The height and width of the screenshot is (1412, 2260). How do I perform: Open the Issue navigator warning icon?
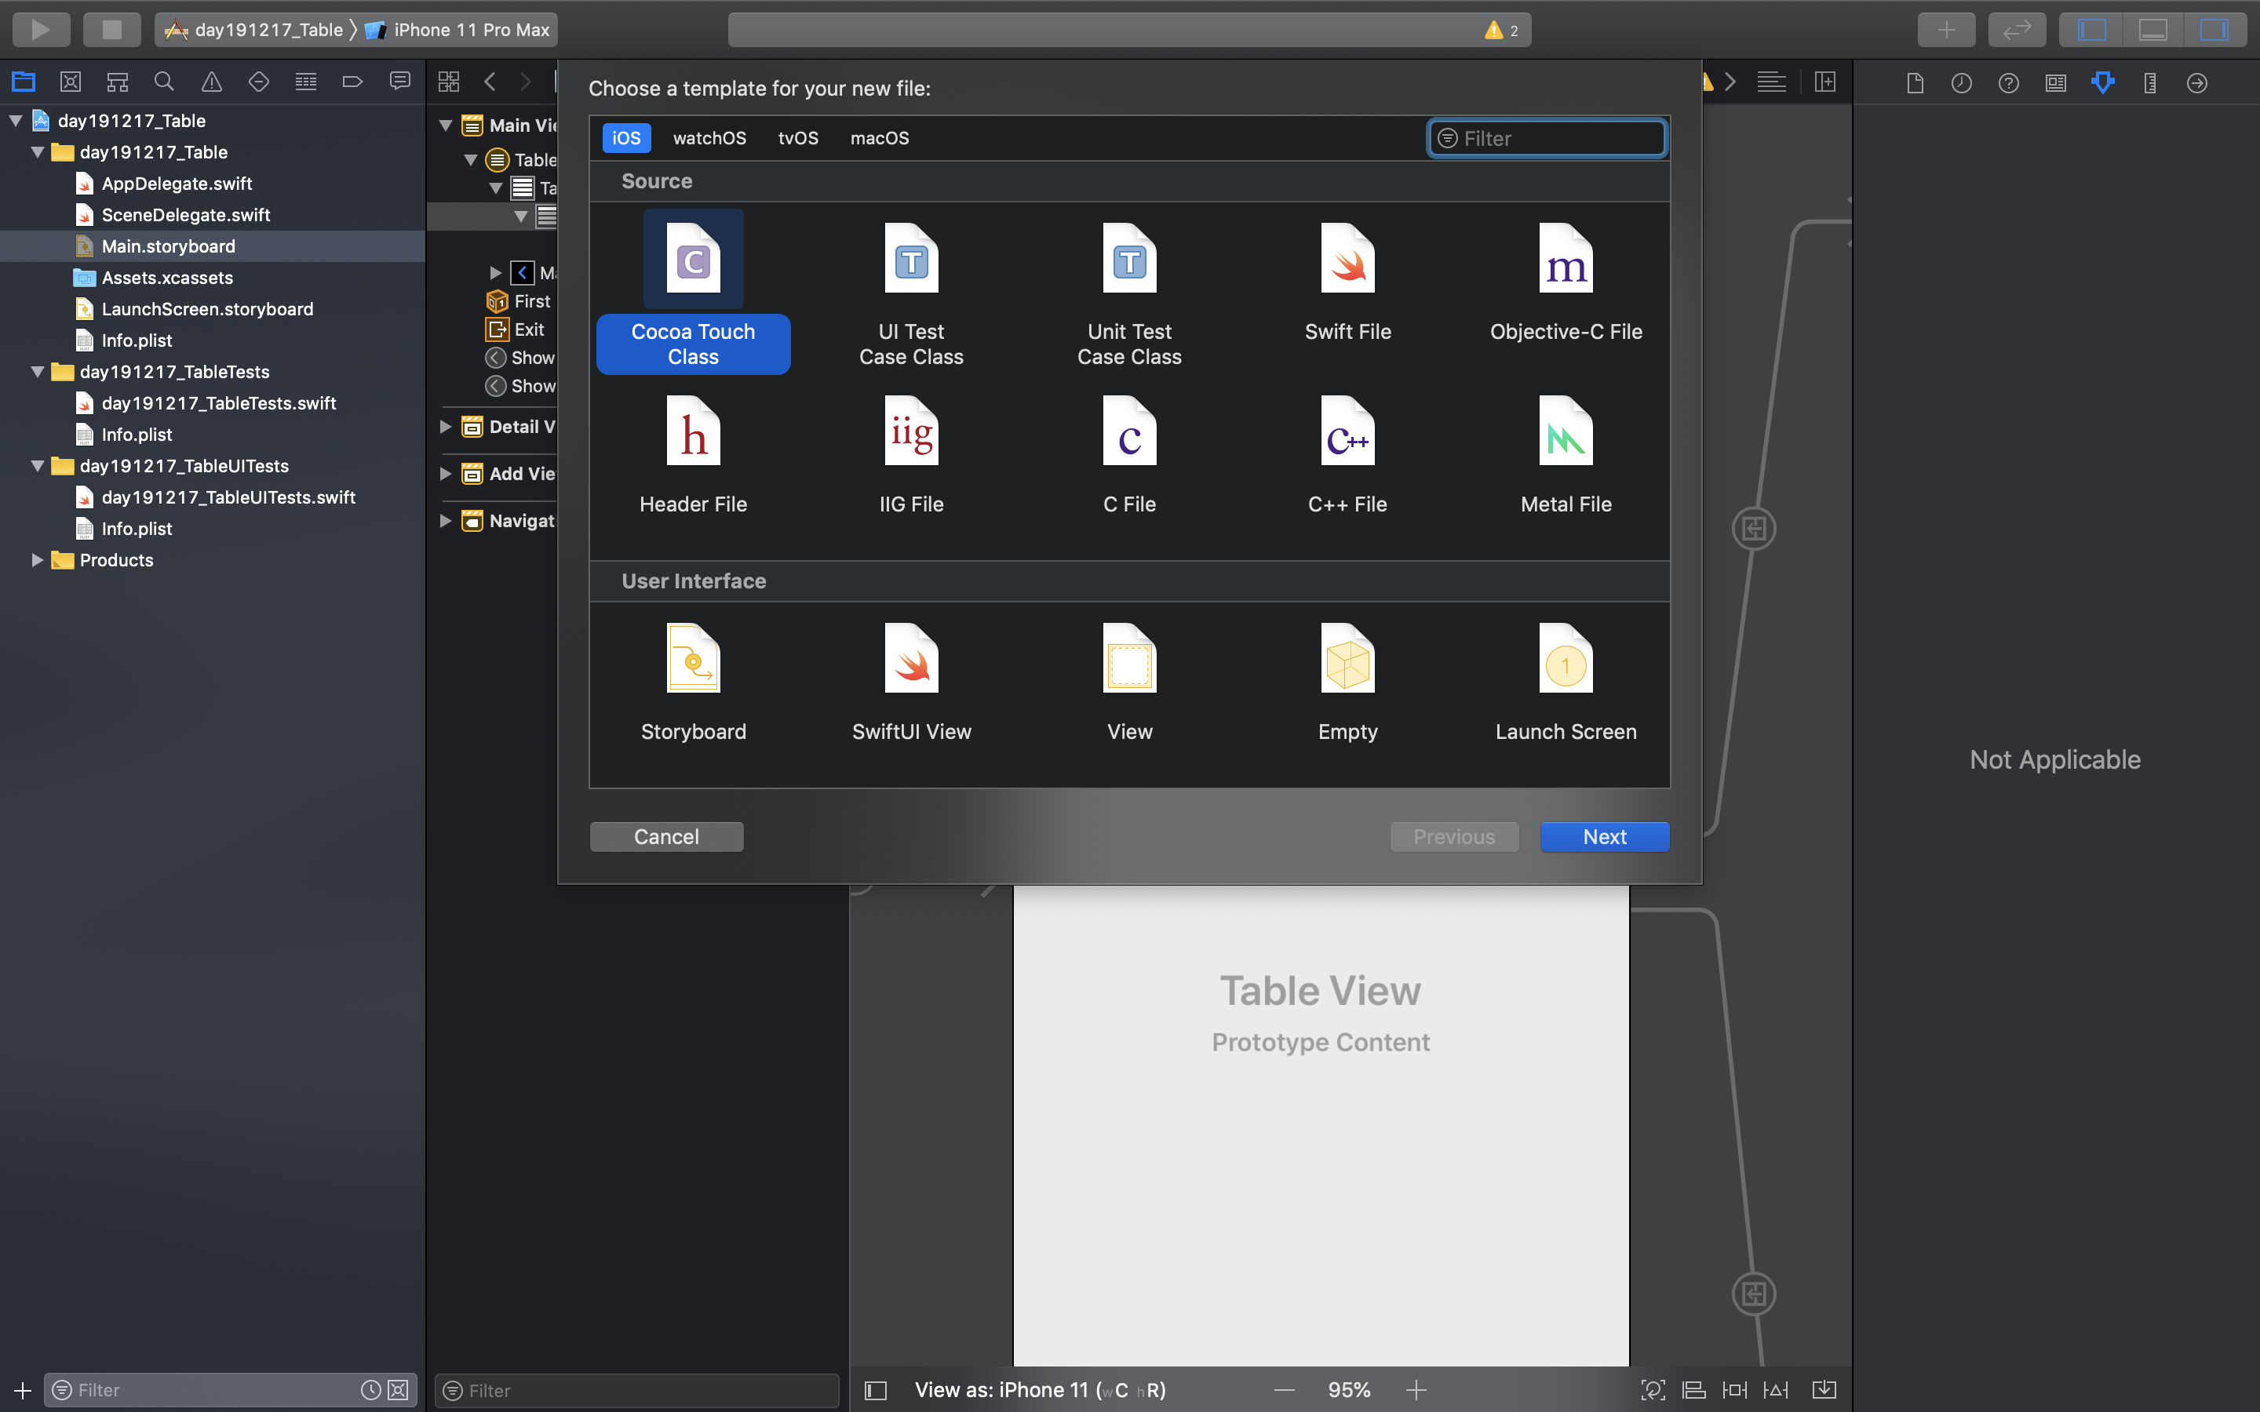point(211,82)
